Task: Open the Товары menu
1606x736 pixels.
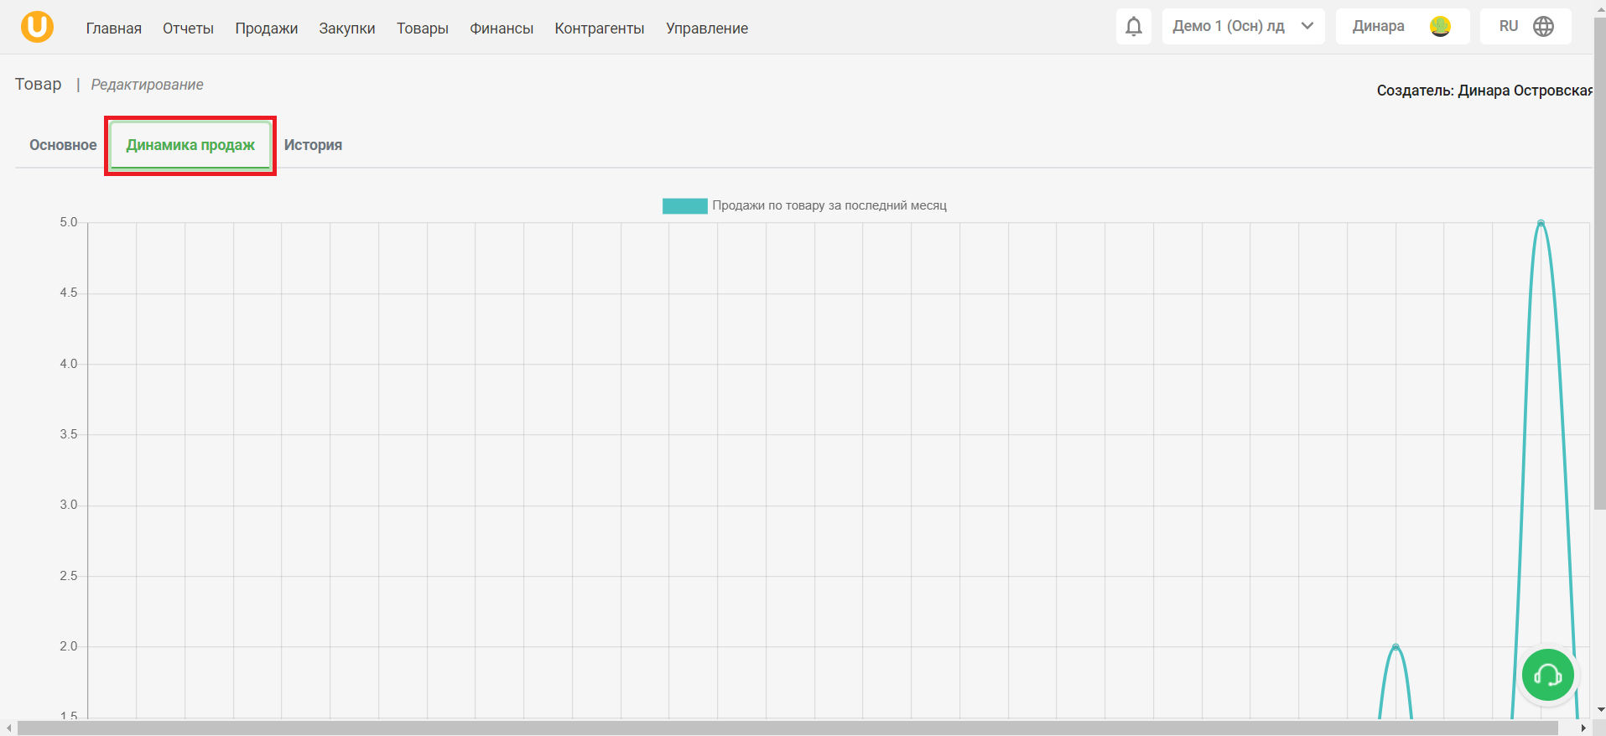Action: tap(423, 29)
